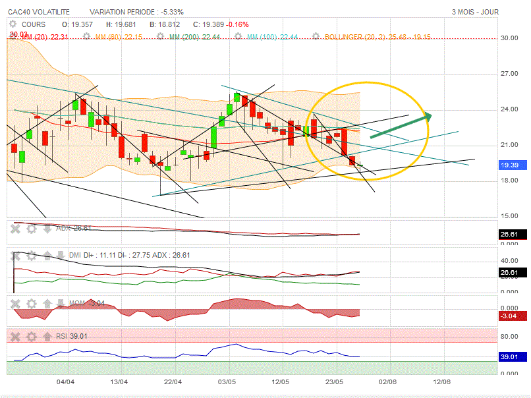The width and height of the screenshot is (531, 398).
Task: Open settings gear for MM (60)
Action: [87, 36]
